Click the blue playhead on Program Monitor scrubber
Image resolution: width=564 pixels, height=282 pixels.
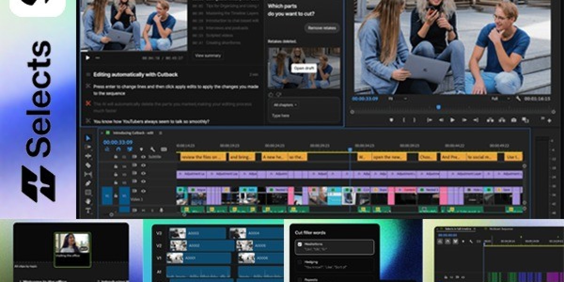(439, 107)
